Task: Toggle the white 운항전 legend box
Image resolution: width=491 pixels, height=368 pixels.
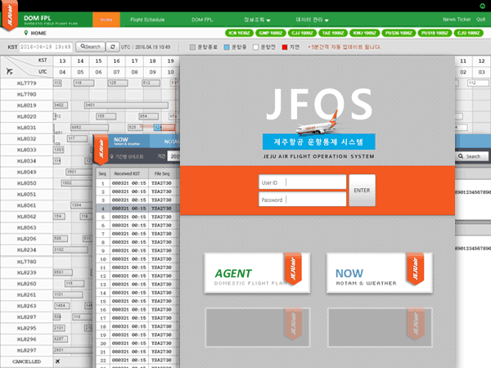Action: [255, 47]
